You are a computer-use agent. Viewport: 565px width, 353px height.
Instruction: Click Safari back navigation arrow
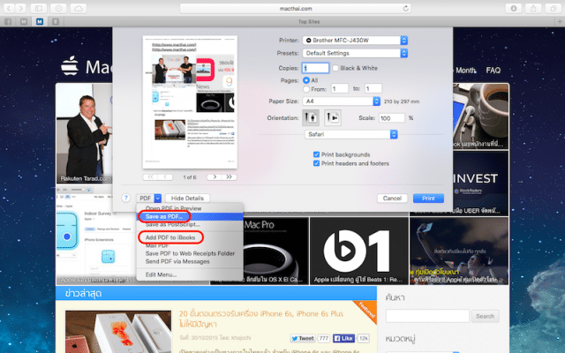(11, 7)
